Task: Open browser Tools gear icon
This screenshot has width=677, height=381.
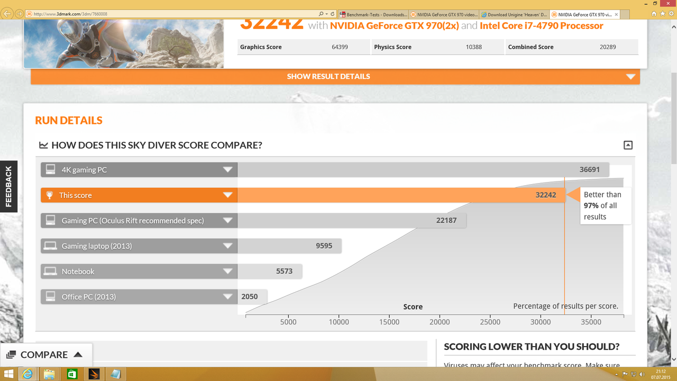Action: (x=671, y=14)
